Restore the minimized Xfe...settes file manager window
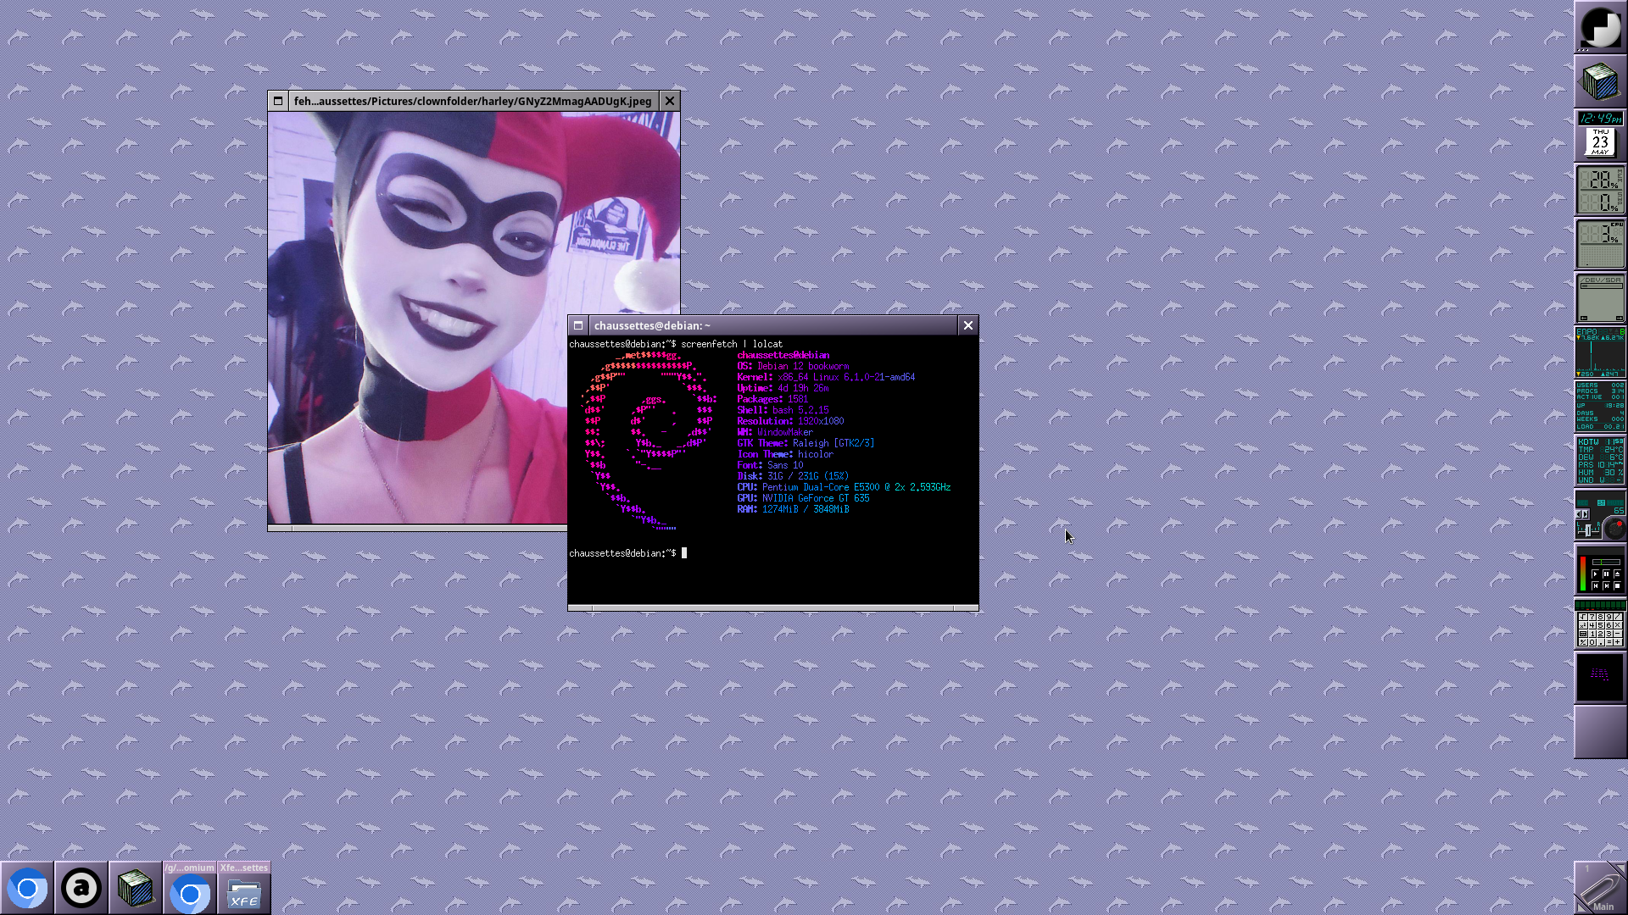This screenshot has height=915, width=1628. click(x=244, y=889)
